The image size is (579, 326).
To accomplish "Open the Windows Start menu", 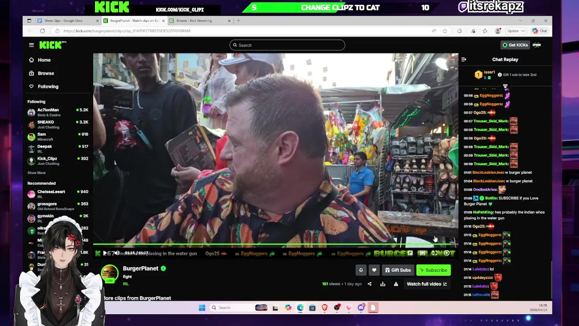I will [202, 308].
